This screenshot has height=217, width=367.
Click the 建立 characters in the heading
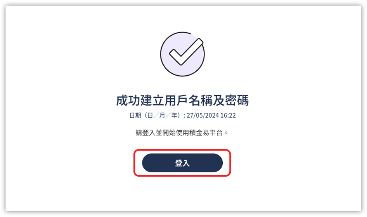(x=152, y=101)
